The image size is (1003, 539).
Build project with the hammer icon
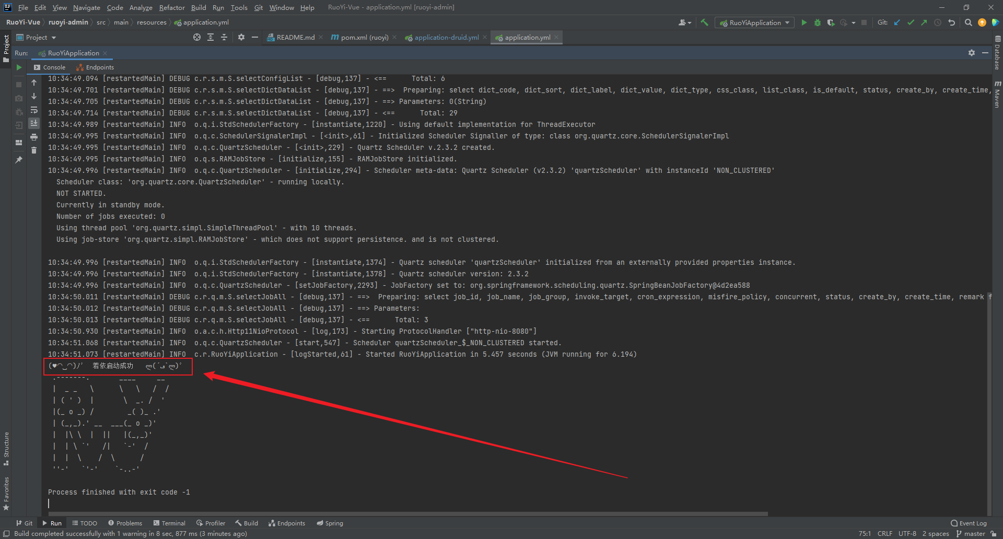(x=704, y=22)
